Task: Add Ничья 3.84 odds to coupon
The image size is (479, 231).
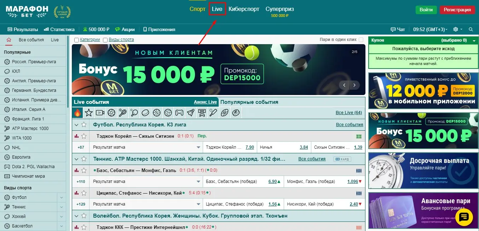Action: (304, 147)
